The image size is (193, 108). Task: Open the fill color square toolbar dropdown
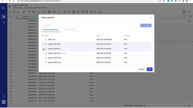coord(49,12)
